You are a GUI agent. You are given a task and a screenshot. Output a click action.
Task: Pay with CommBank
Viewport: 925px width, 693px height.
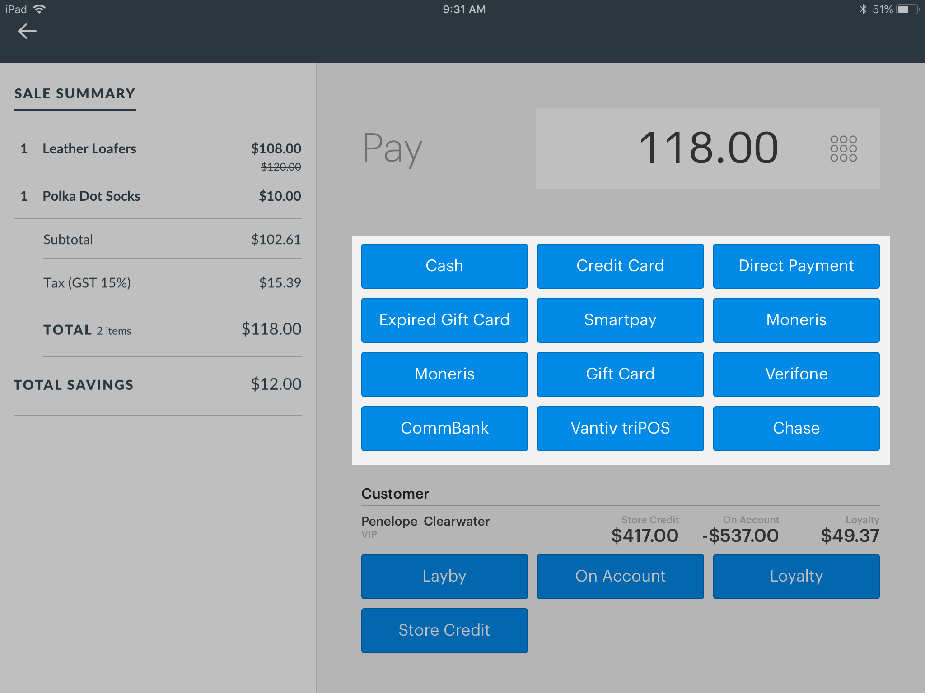[x=444, y=428]
